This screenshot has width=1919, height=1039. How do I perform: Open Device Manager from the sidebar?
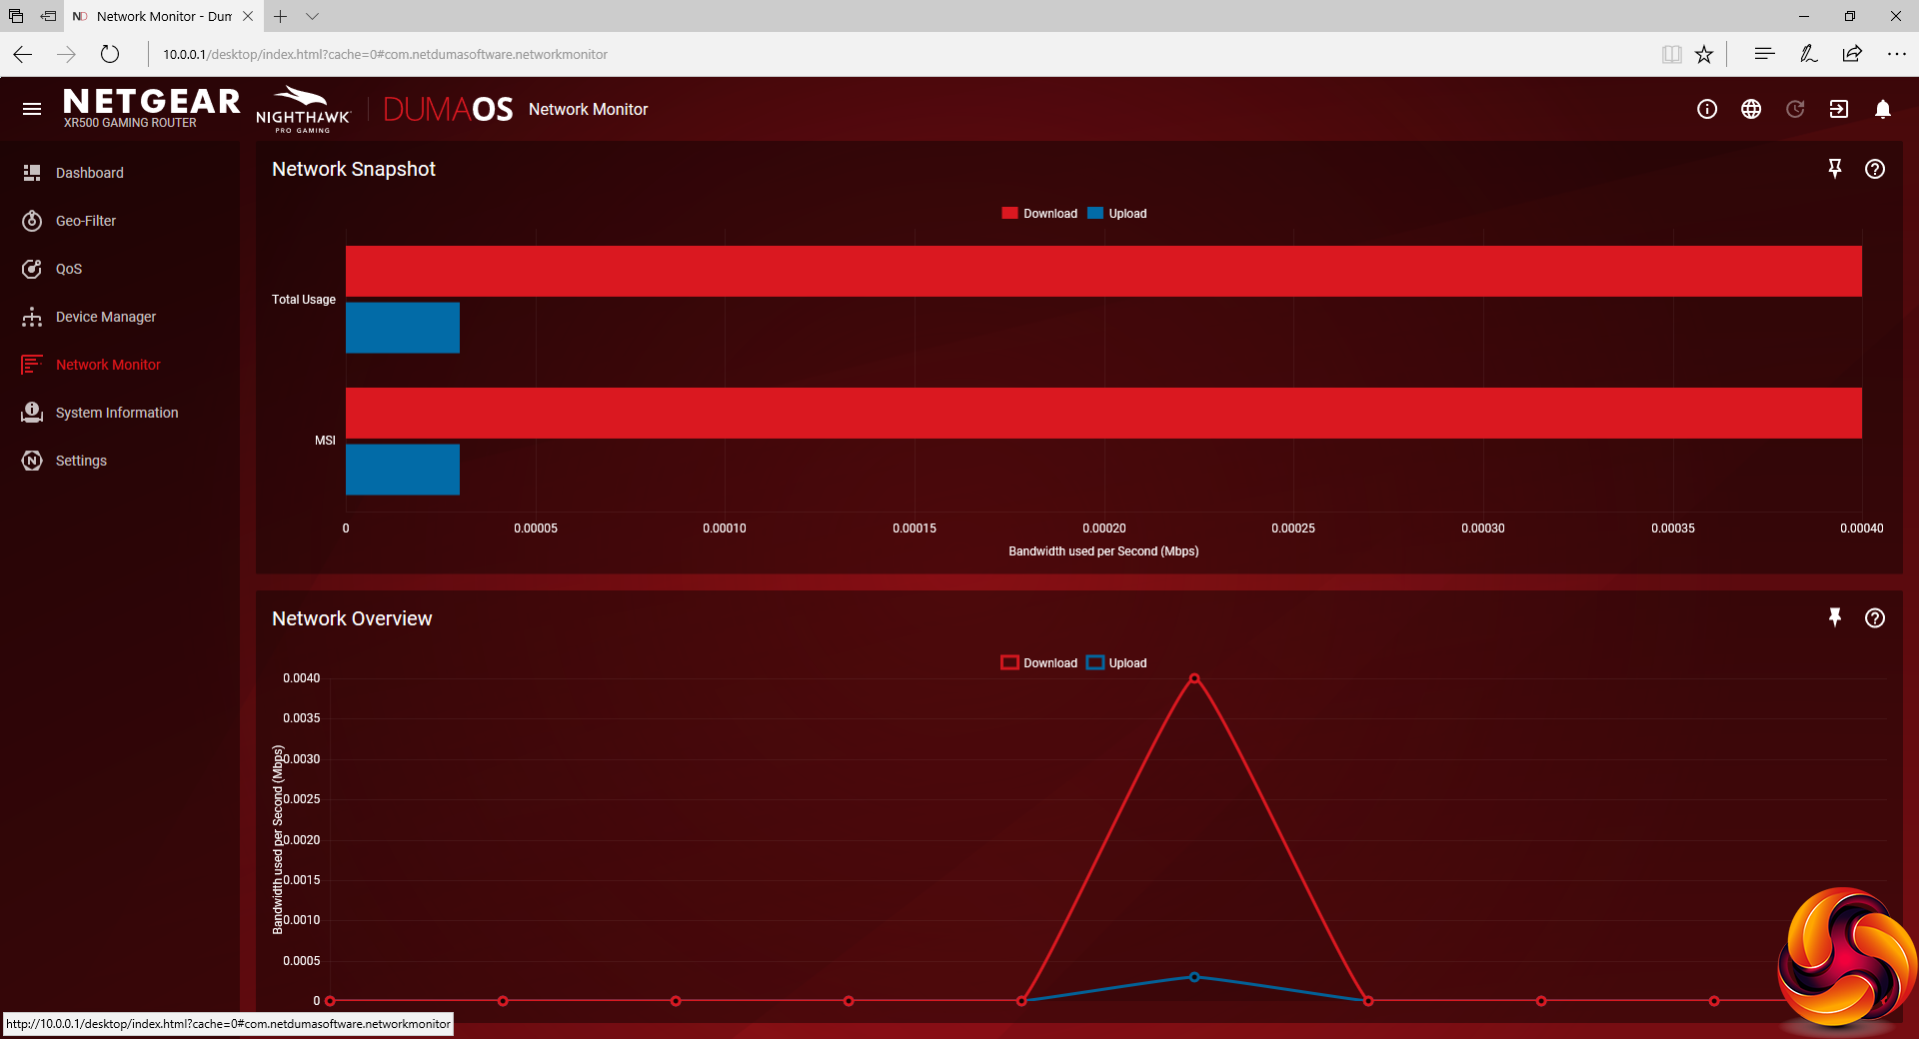click(x=106, y=317)
